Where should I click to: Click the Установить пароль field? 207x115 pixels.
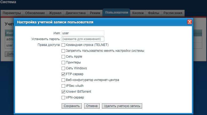pos(82,39)
